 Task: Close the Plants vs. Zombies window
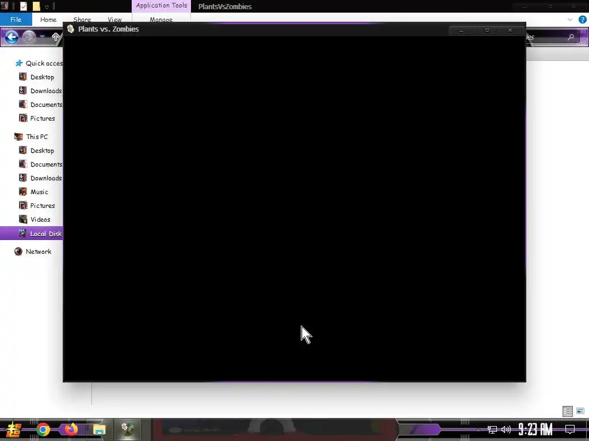(510, 30)
